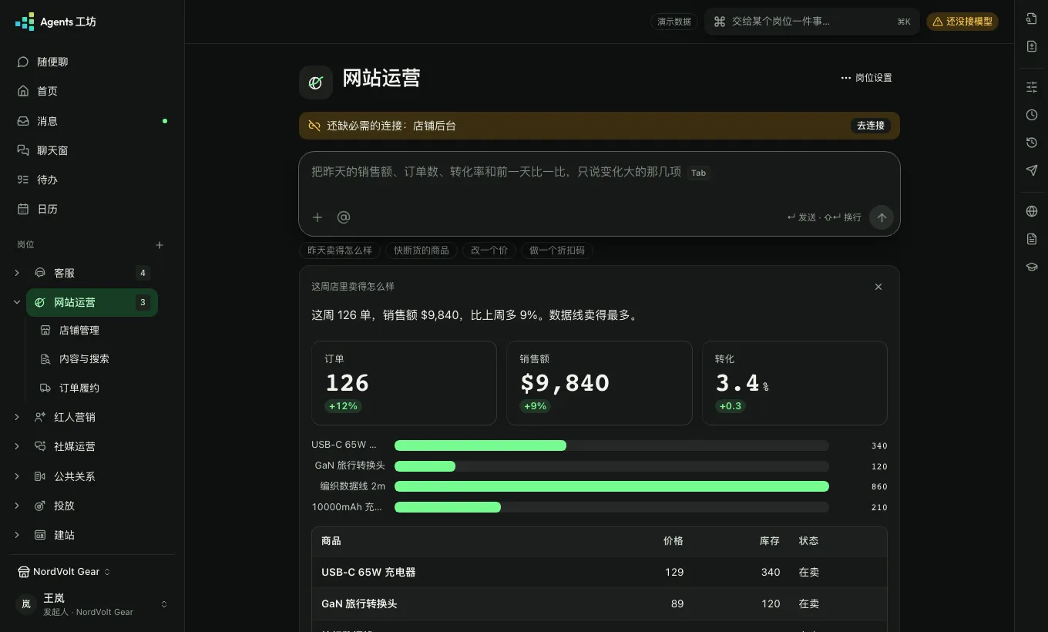Click the 交给某个岗位一件事 search field

click(812, 22)
